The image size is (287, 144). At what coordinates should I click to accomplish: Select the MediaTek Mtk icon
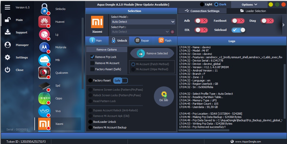(x=44, y=60)
